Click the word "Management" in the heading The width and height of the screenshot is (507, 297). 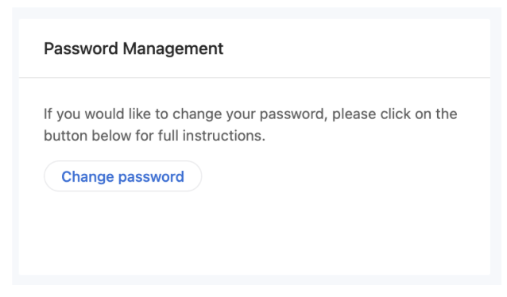[173, 49]
